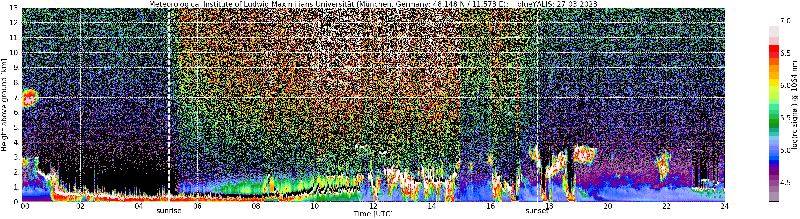Click the '5.5' colorbar tick label
Screen dimensions: 800x219
pyautogui.click(x=786, y=118)
